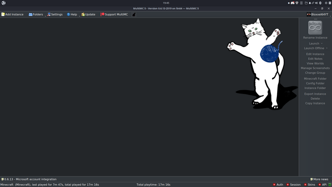332x187 pixels.
Task: Click the network connection tray icon
Action: click(313, 3)
